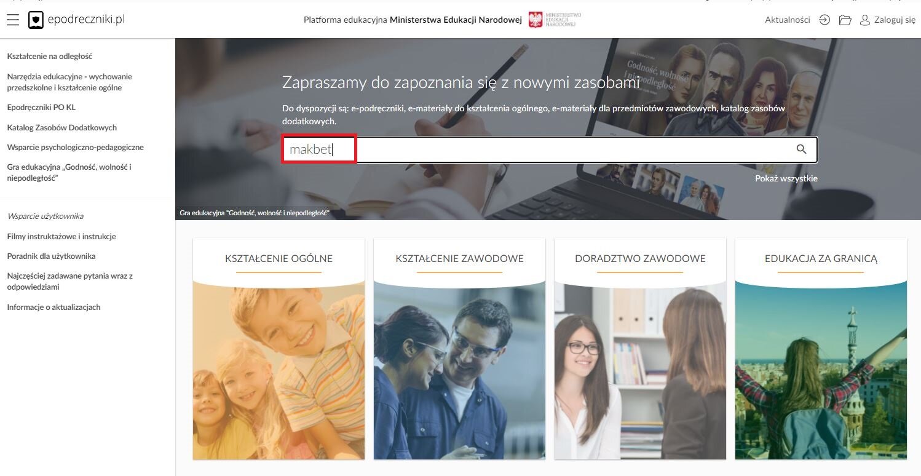Click the login arrow icon beside Aktualności

824,20
